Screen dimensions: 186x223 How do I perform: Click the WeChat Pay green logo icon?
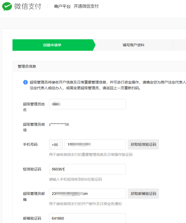7,7
